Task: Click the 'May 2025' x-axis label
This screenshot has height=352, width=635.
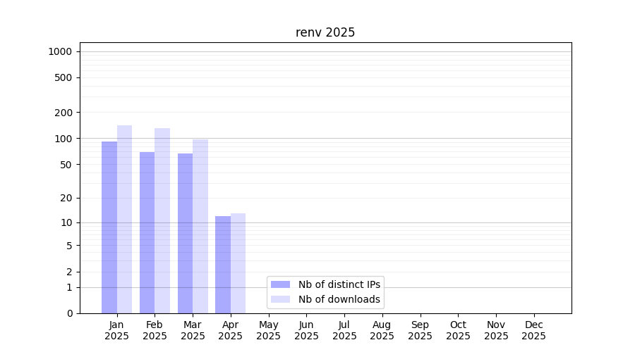Action: [268, 330]
